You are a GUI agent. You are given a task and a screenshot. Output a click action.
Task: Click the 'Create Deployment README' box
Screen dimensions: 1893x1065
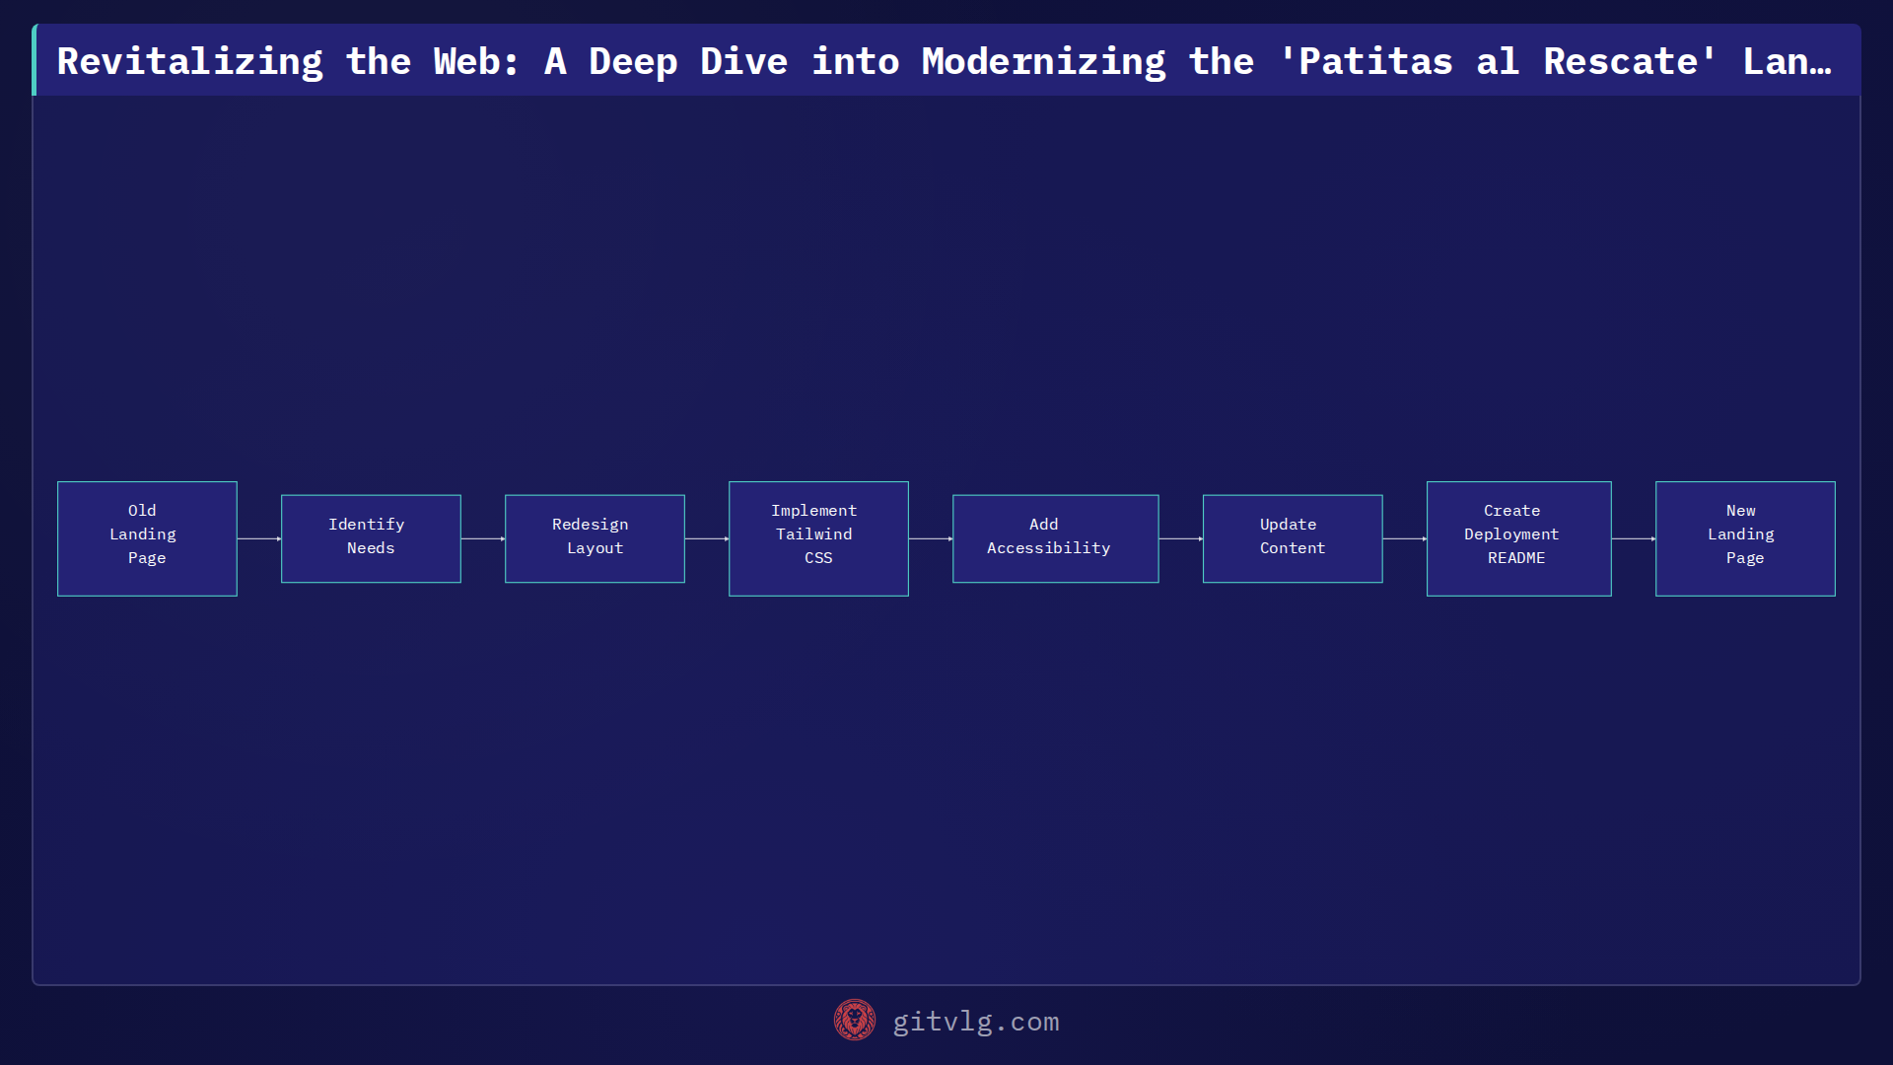pos(1518,538)
